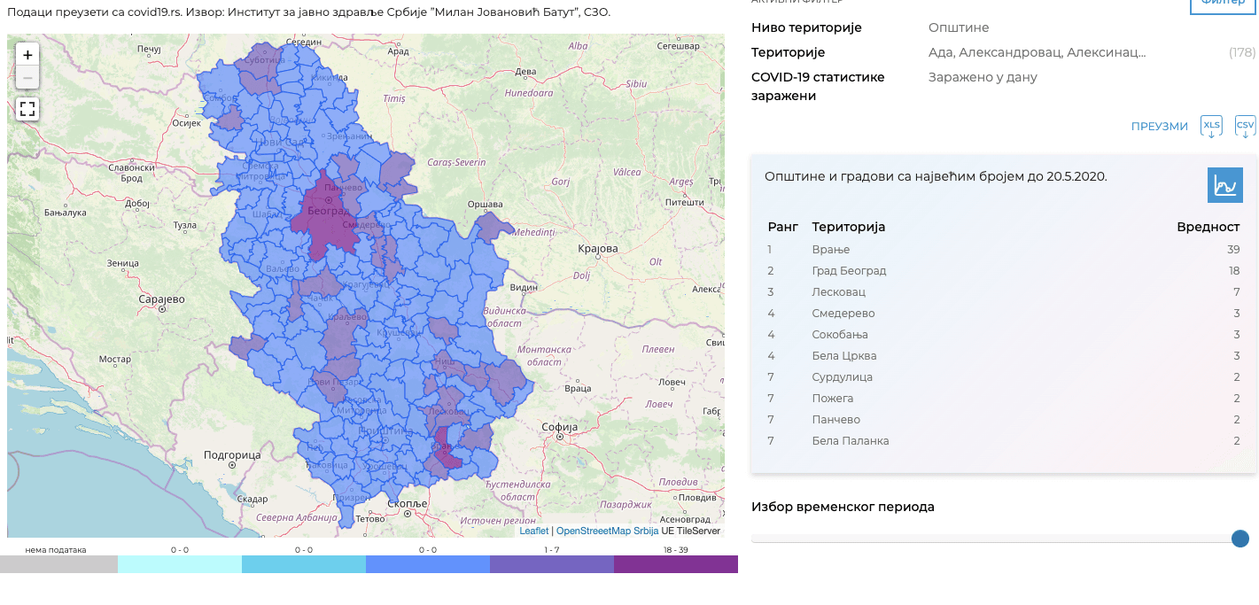This screenshot has height=605, width=1259.
Task: Select the Град Београд table row
Action: pyautogui.click(x=1003, y=271)
